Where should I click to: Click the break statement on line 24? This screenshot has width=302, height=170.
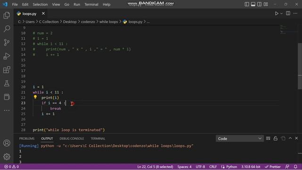56,109
